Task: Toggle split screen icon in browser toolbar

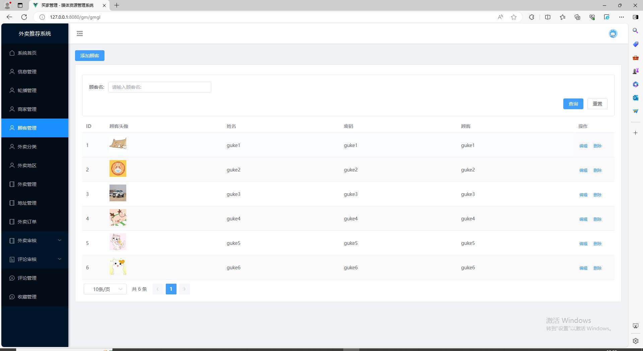Action: coord(548,17)
